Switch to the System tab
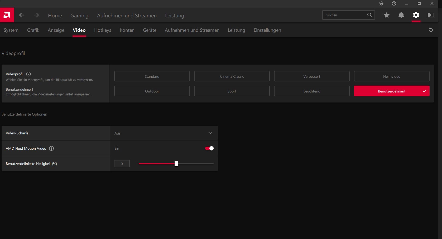Viewport: 442px width, 239px height. pyautogui.click(x=11, y=30)
